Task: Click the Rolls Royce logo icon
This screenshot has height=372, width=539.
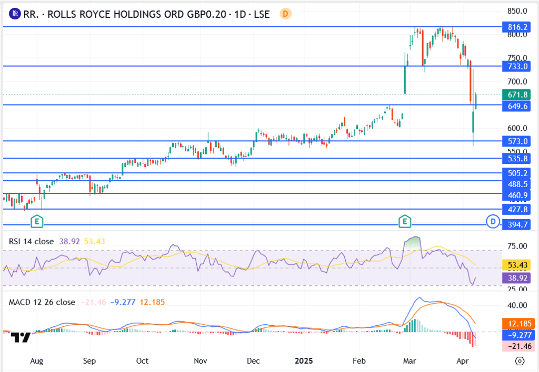Action: point(15,14)
